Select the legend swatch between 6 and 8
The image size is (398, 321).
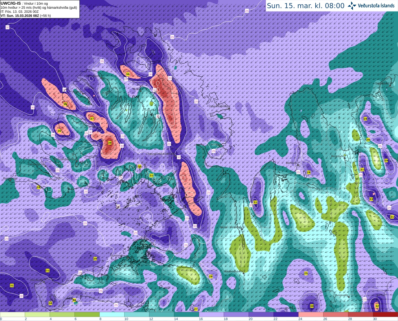[87, 314]
